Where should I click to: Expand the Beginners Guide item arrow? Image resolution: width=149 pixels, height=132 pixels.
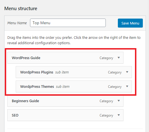[119, 101]
